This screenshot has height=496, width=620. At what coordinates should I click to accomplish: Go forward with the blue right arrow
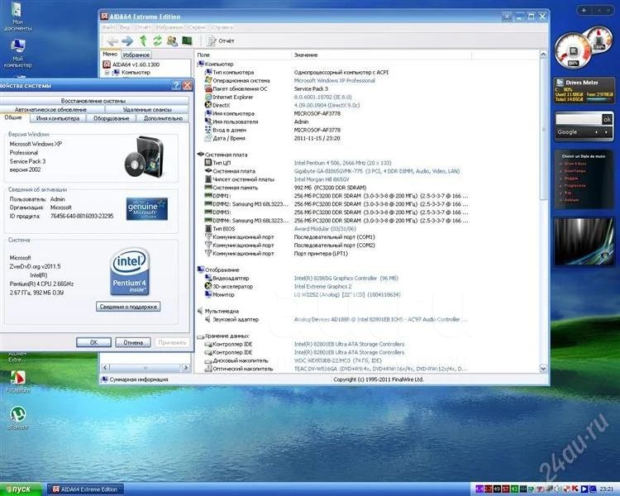coord(127,41)
